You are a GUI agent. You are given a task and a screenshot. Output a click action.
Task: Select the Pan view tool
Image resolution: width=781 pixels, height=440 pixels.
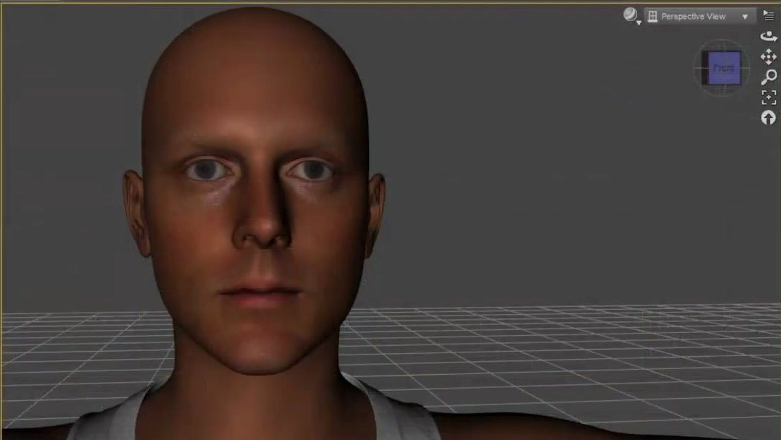tap(768, 55)
